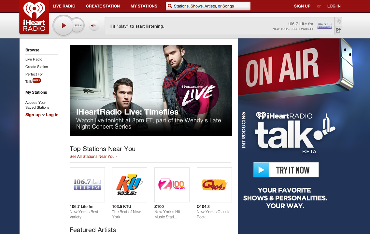Click LOG IN in the header
The width and height of the screenshot is (370, 234).
click(x=334, y=6)
